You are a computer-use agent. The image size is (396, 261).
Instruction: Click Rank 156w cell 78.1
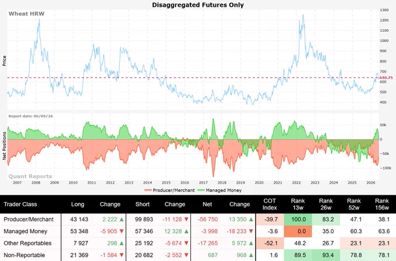(382, 255)
